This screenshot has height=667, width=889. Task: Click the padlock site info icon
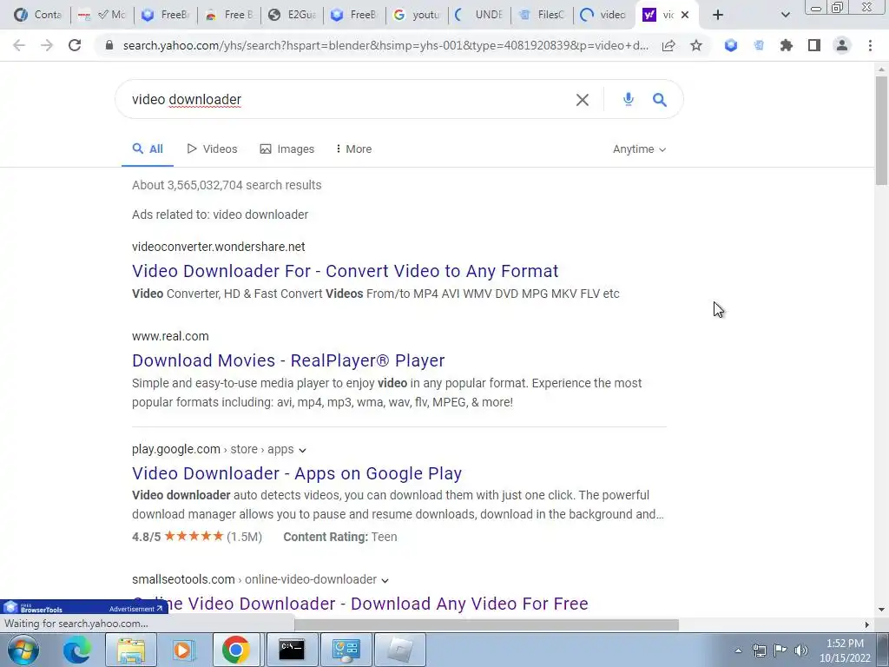(x=109, y=45)
